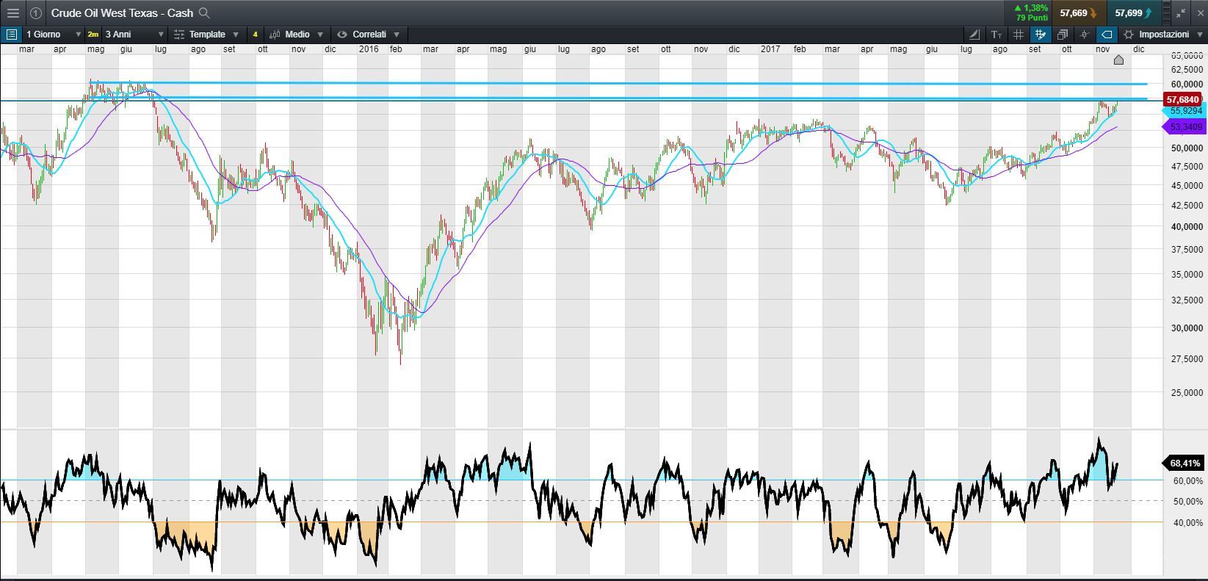
Task: Click the 40,00% RSI axis label
Action: click(x=1187, y=523)
